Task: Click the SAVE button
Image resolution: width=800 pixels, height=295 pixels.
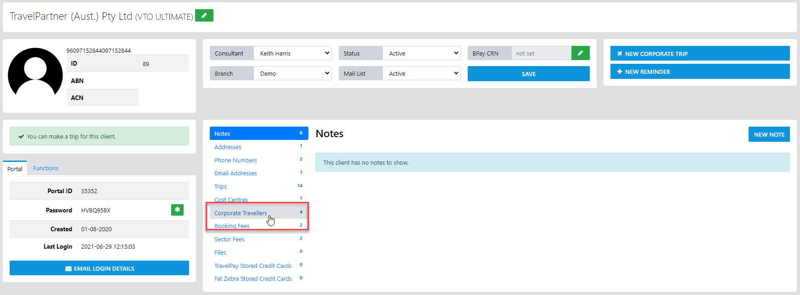Action: point(528,74)
